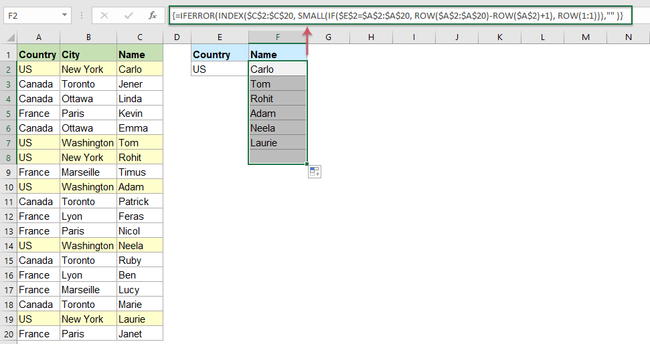Select result cell Neela in column F
Screen dimensions: 650x344
tap(278, 128)
